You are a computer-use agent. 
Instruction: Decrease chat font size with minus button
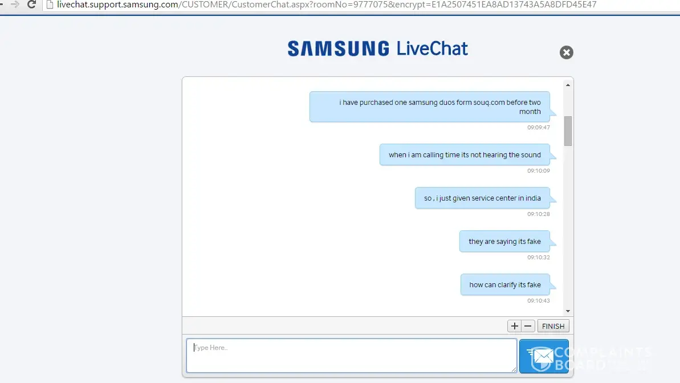[528, 326]
